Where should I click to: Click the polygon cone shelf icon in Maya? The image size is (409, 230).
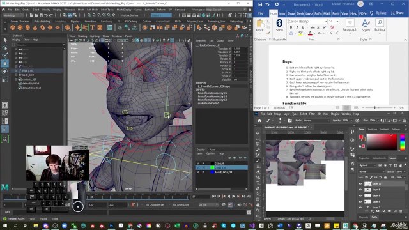point(35,27)
